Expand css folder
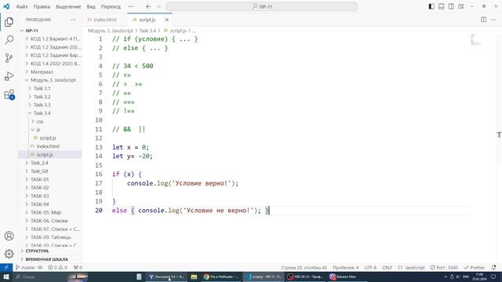The height and width of the screenshot is (282, 502). click(50, 121)
